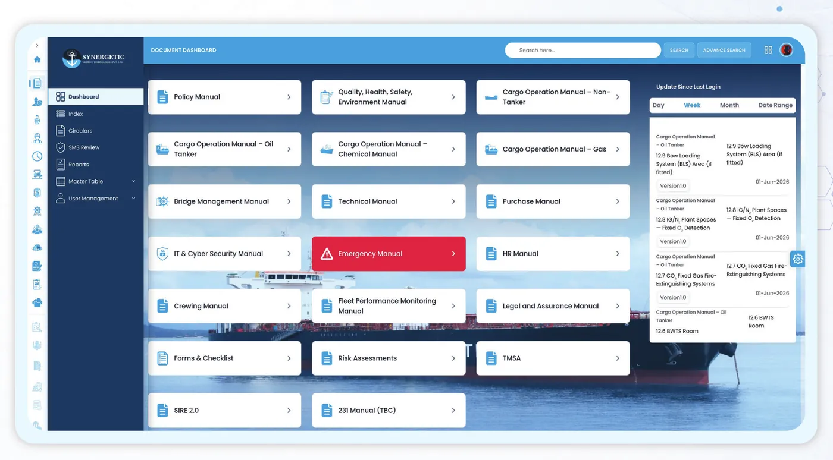The image size is (833, 460).
Task: Click the Bridge Management Manual helm icon
Action: coord(162,201)
